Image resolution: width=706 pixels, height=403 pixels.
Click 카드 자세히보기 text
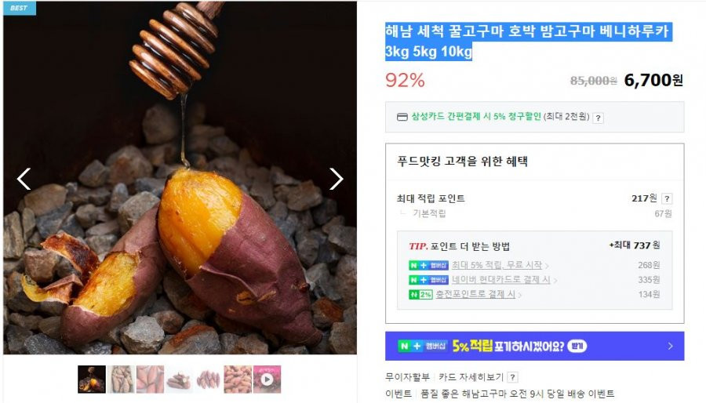pyautogui.click(x=471, y=377)
